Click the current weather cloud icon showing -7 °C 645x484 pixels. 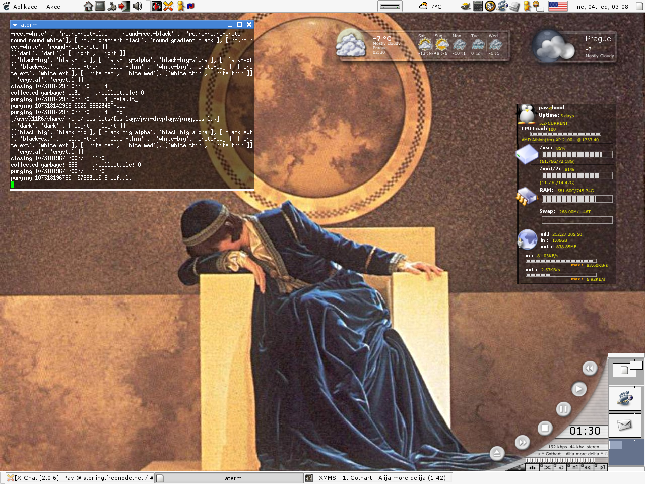point(351,44)
